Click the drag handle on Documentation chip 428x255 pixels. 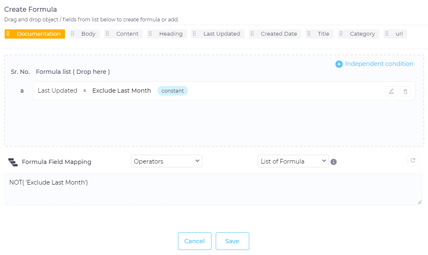(x=8, y=34)
